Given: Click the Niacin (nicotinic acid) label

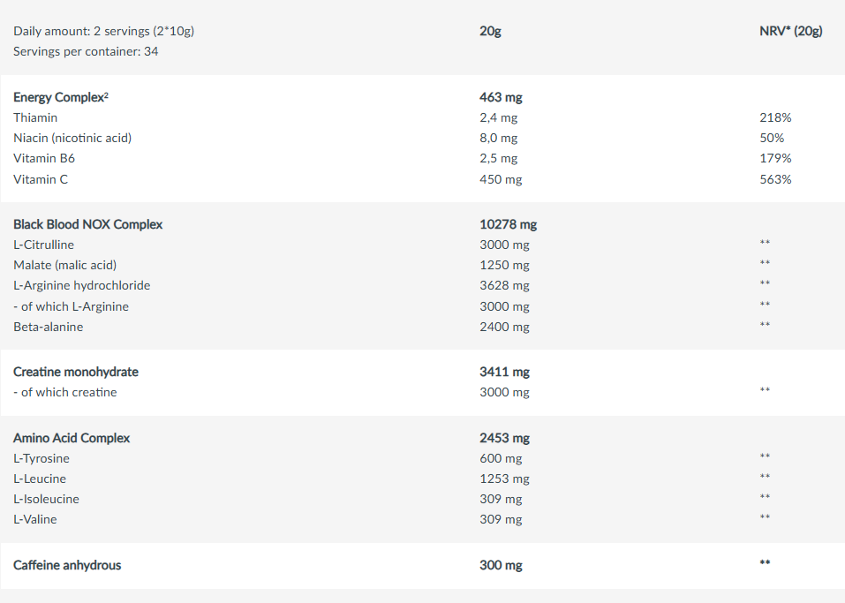Looking at the screenshot, I should (x=72, y=138).
